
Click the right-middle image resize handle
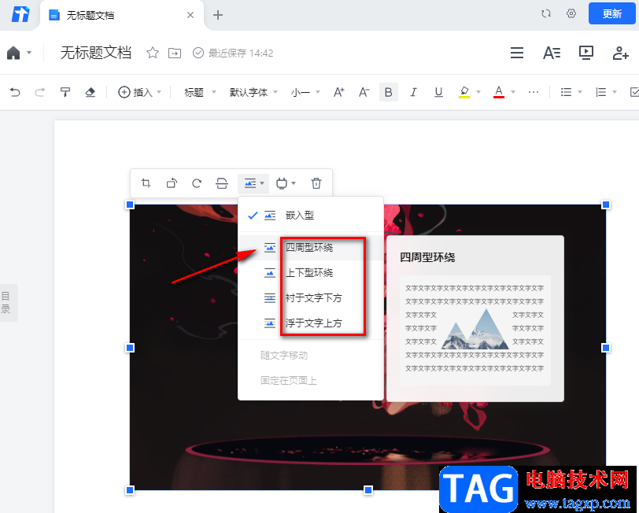pyautogui.click(x=606, y=348)
